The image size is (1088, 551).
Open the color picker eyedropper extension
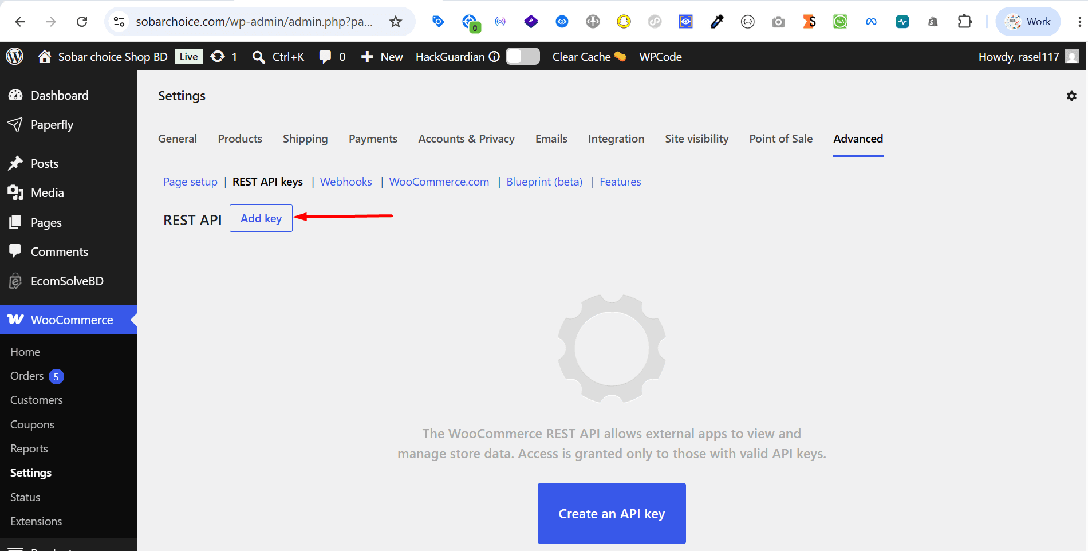click(x=717, y=22)
